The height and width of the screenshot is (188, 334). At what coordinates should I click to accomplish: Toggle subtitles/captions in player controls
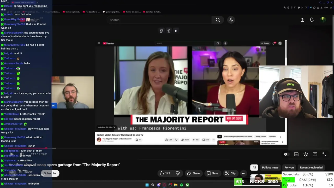[296, 154]
